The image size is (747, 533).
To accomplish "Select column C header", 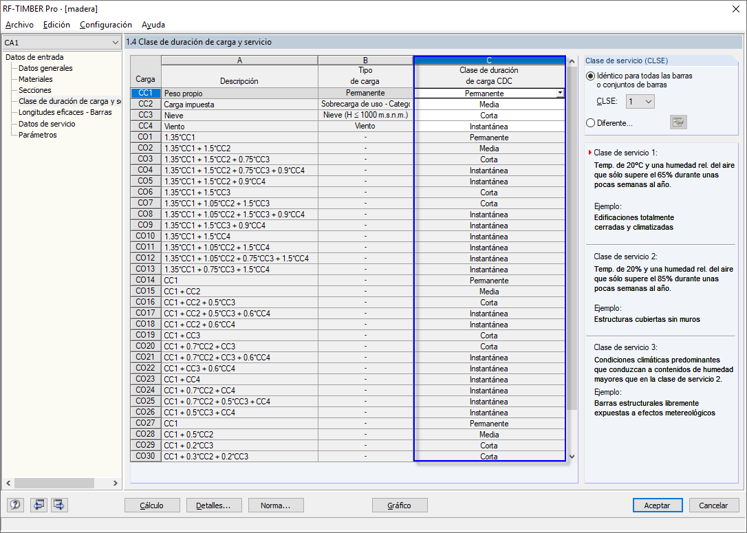I will pyautogui.click(x=489, y=60).
